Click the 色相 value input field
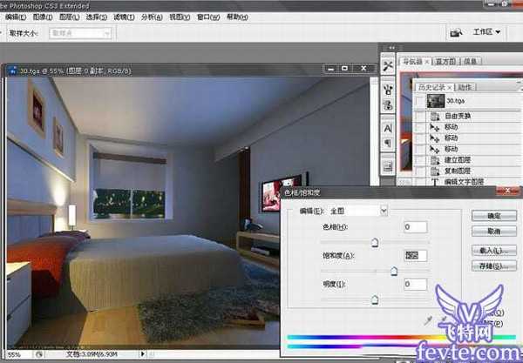Screen dimensions: 523x363 click(x=414, y=227)
